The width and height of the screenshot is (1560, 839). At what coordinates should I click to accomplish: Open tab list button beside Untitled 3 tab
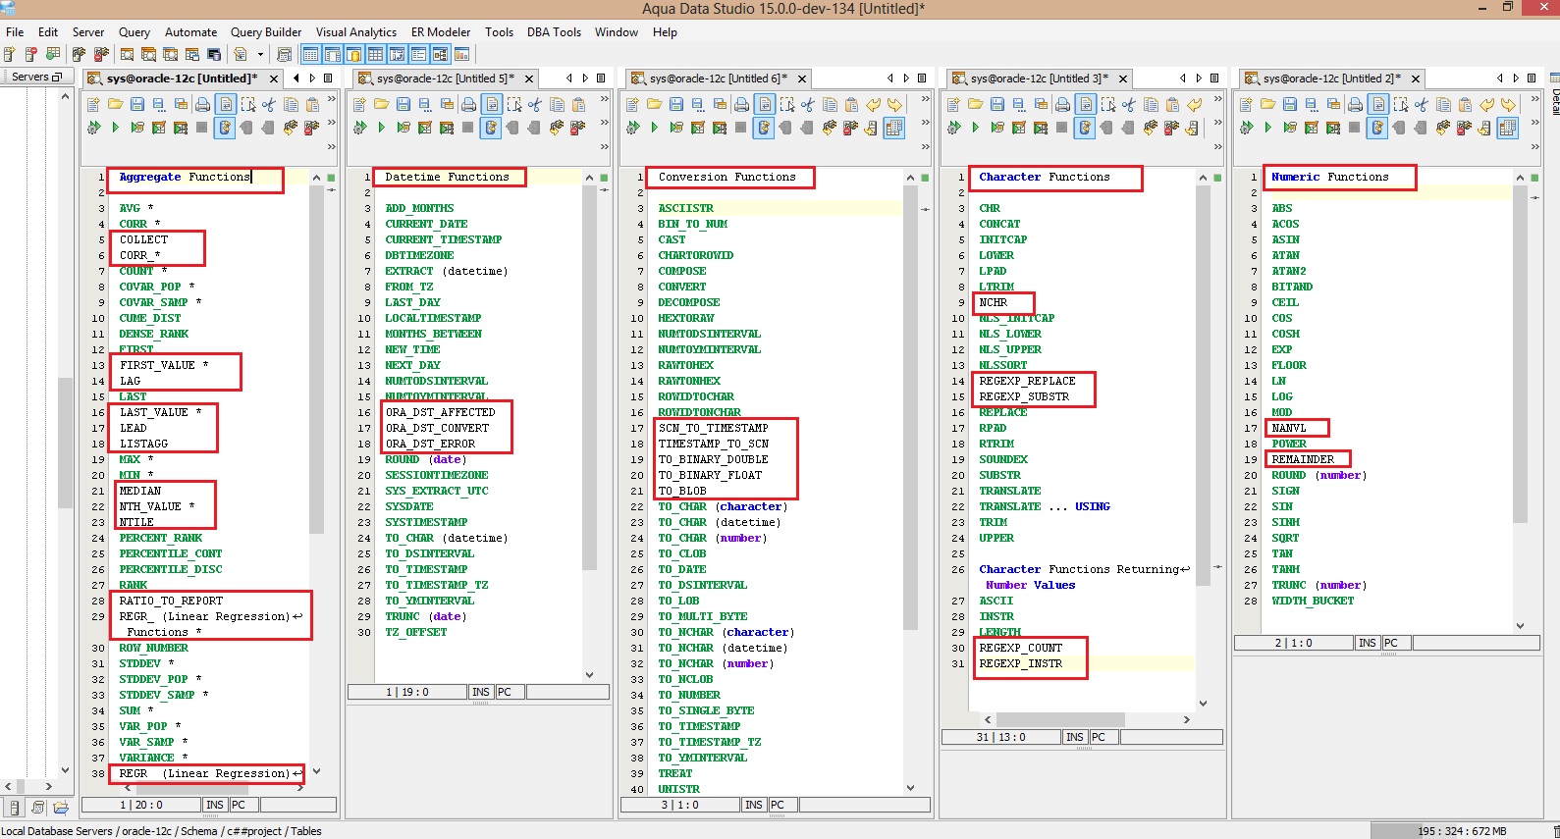[1214, 79]
